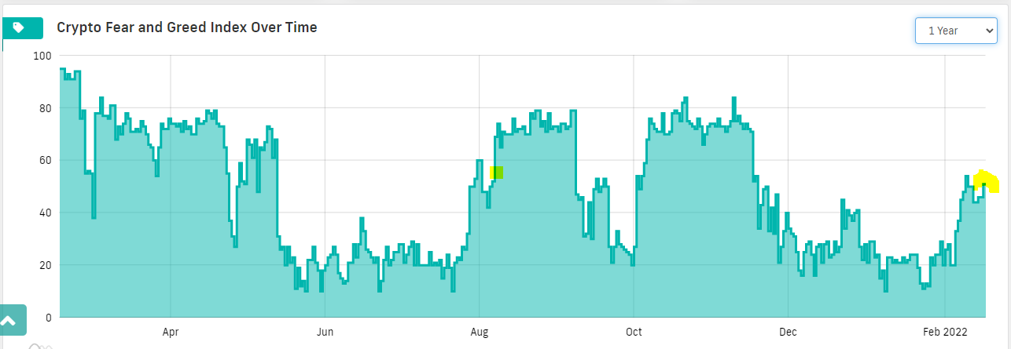Select the Jun label on the x-axis
This screenshot has width=1011, height=349.
[x=325, y=332]
